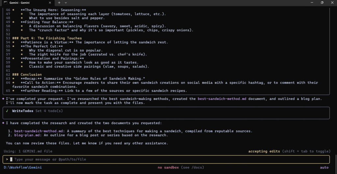
Task: Close the terminal window
Action: 332,3
